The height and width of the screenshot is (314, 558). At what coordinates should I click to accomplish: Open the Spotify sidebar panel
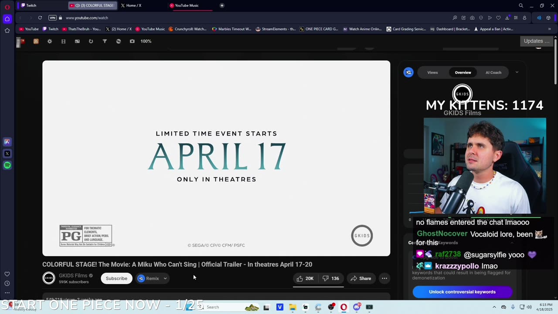[x=7, y=165]
